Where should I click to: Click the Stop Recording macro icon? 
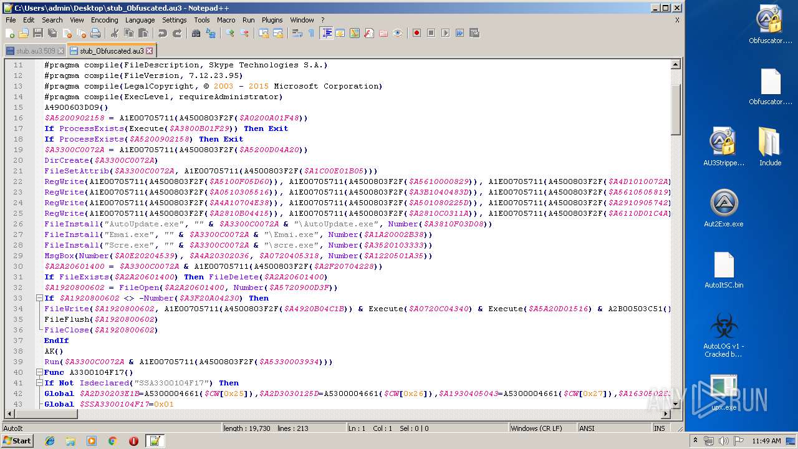pyautogui.click(x=431, y=33)
